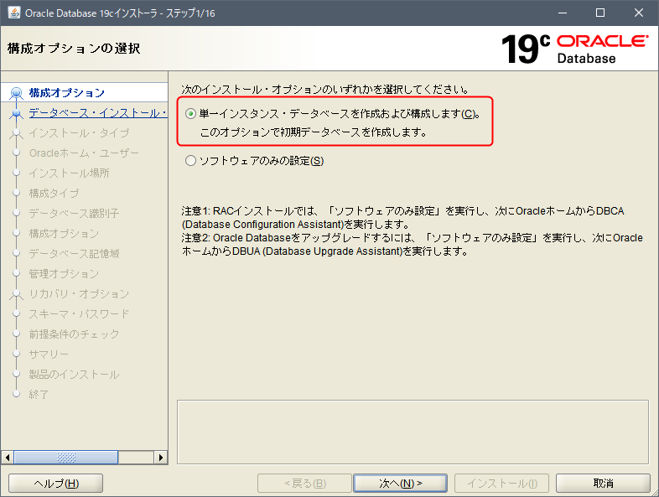The image size is (659, 497).
Task: Click the step node icon beside 構成オプション heading
Action: click(x=17, y=93)
